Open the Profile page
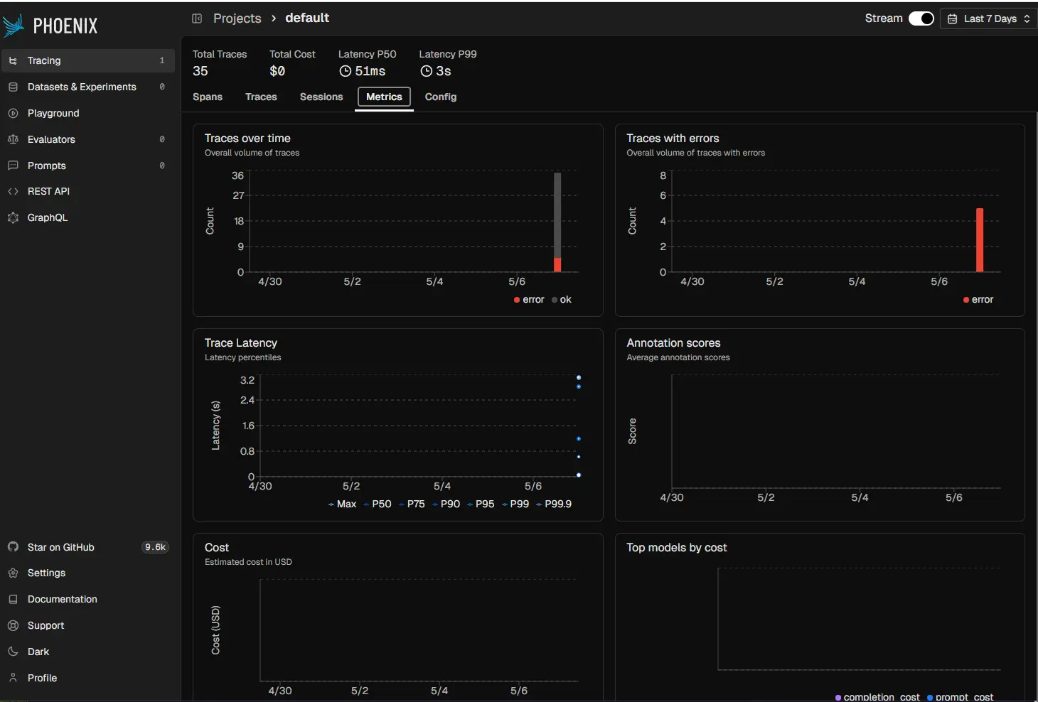 pyautogui.click(x=87, y=678)
